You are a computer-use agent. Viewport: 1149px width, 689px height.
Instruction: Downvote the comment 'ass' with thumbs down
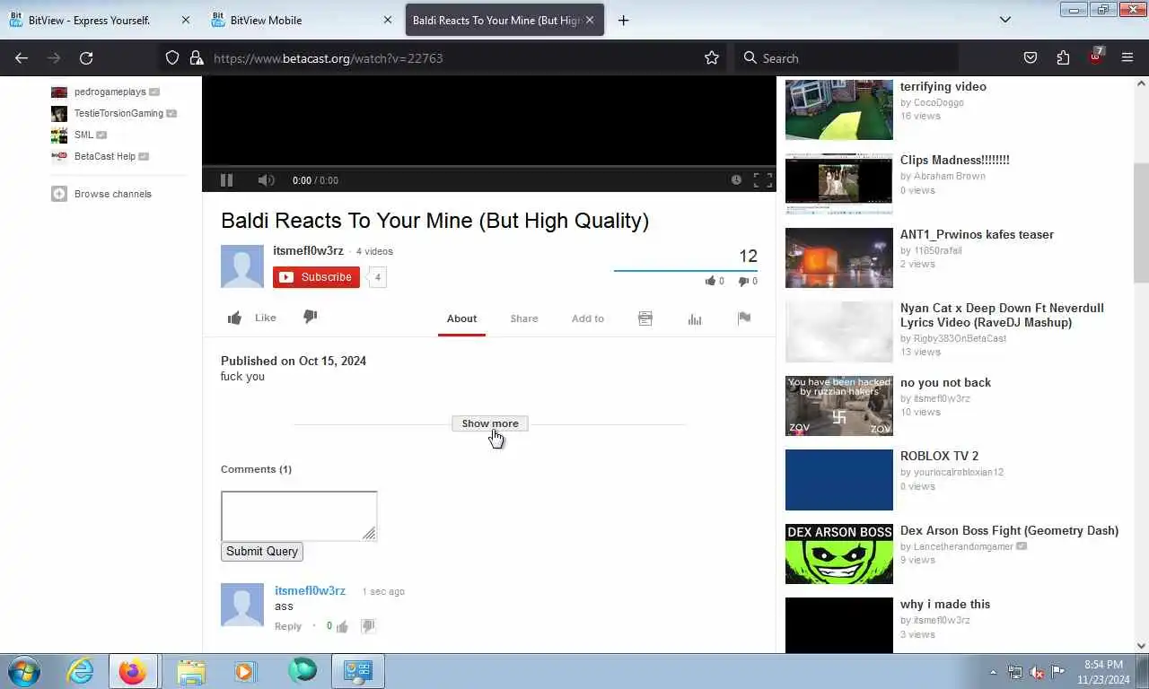[367, 626]
